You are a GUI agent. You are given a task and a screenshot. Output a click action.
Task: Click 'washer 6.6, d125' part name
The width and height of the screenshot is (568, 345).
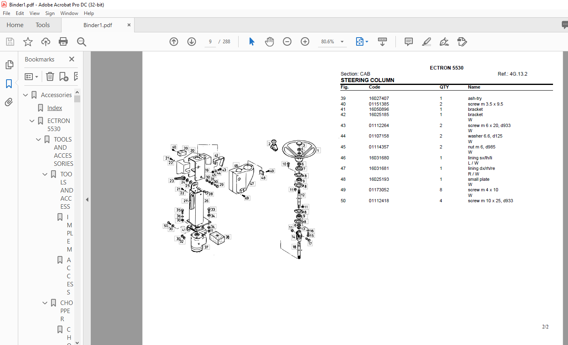(x=485, y=136)
